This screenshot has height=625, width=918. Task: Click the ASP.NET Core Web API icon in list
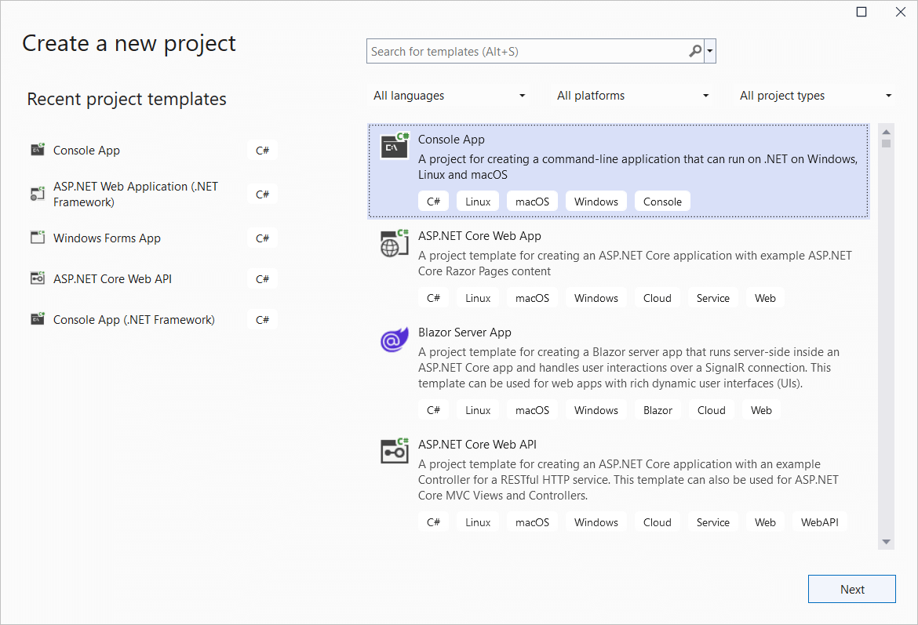[x=394, y=451]
